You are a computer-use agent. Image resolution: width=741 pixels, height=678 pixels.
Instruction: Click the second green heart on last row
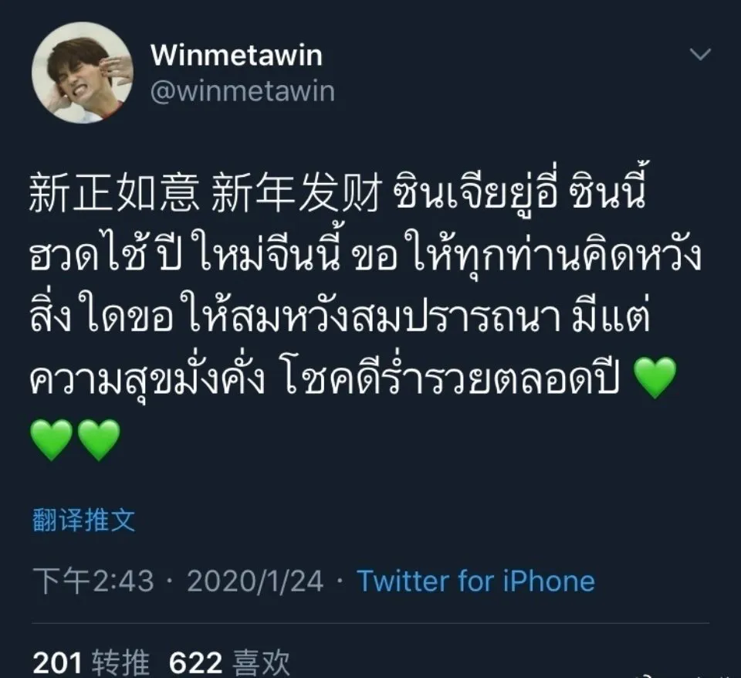coord(99,439)
